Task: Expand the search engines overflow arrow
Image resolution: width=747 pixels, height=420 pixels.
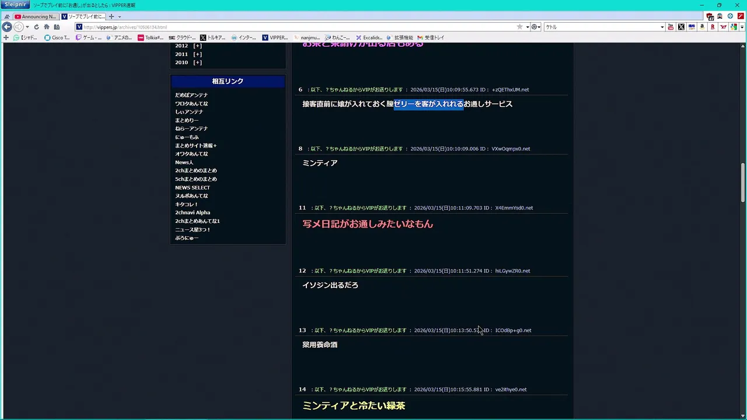Action: [x=742, y=27]
